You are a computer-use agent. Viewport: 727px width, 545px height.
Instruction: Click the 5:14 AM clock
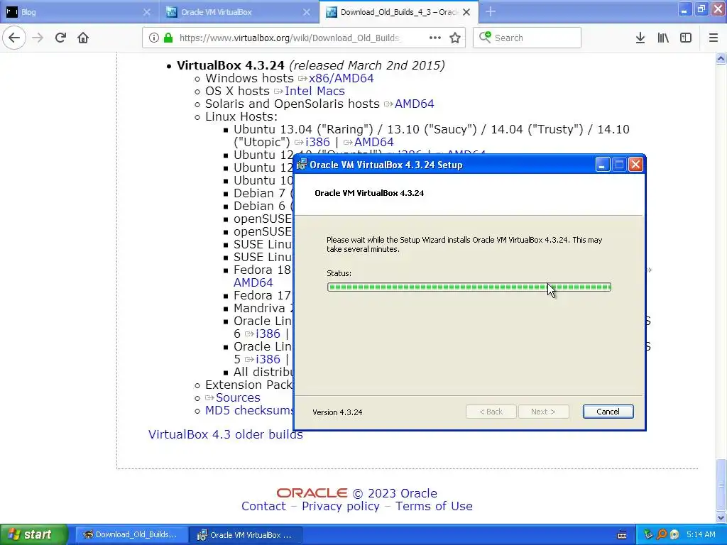point(701,534)
